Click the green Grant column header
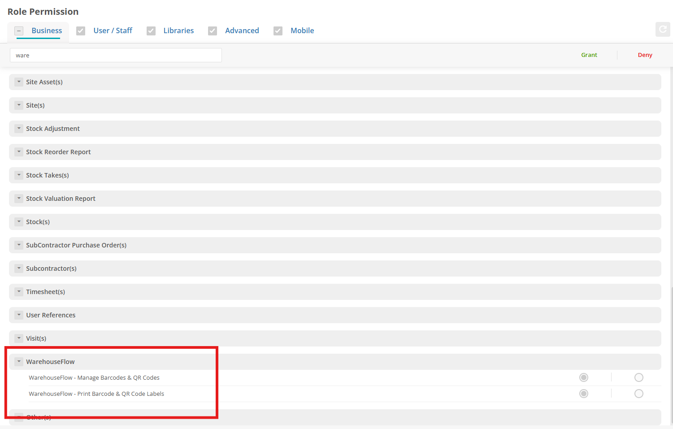Viewport: 673px width, 429px height. [x=589, y=55]
